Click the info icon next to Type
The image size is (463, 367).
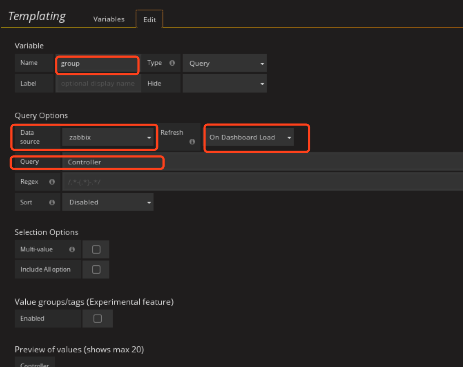point(172,63)
